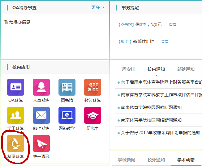Click 查看 next to 新邮件 count
Viewport: 202px width, 166px height.
(165, 42)
